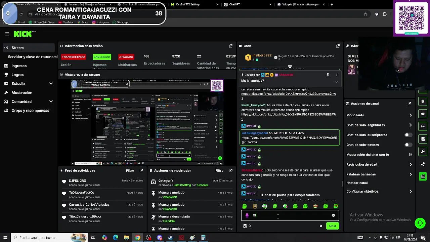This screenshot has height=242, width=430.
Task: Open the YouTube shorts link from LaFakingLeyenda
Action: point(289,138)
